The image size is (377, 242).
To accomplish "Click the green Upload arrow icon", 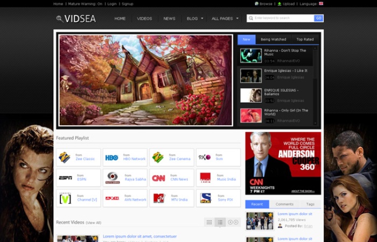I will 280,4.
